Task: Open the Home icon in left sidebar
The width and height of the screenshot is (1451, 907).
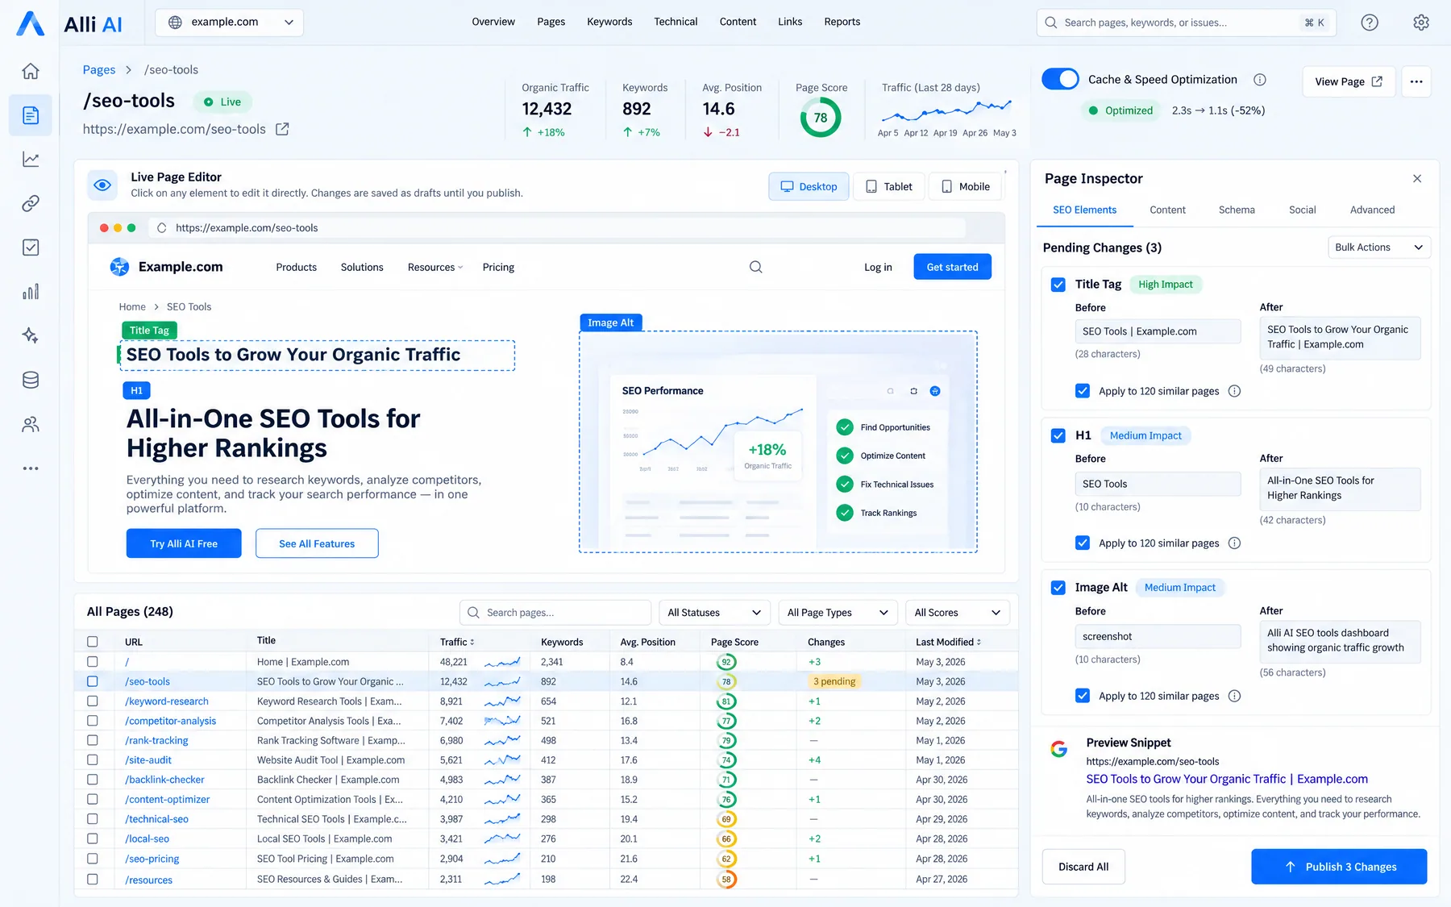Action: pyautogui.click(x=31, y=71)
